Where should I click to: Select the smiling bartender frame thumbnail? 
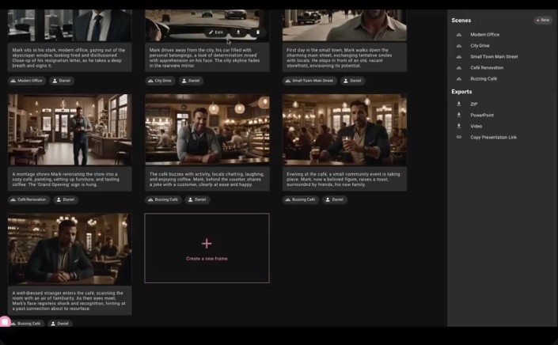point(207,130)
